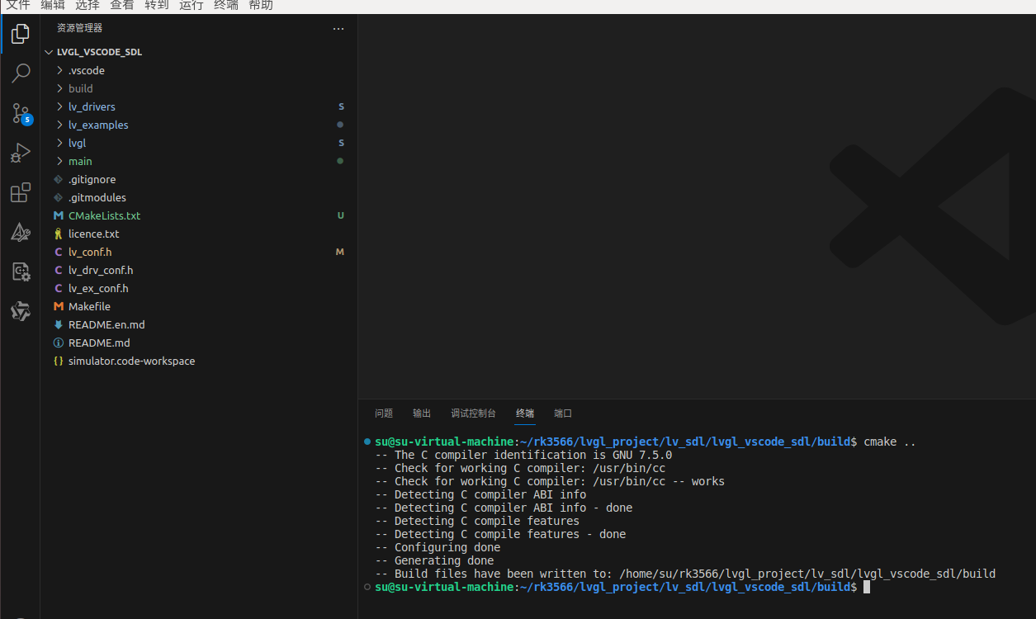Select the Project Manager activity bar icon
1036x619 pixels.
[21, 311]
